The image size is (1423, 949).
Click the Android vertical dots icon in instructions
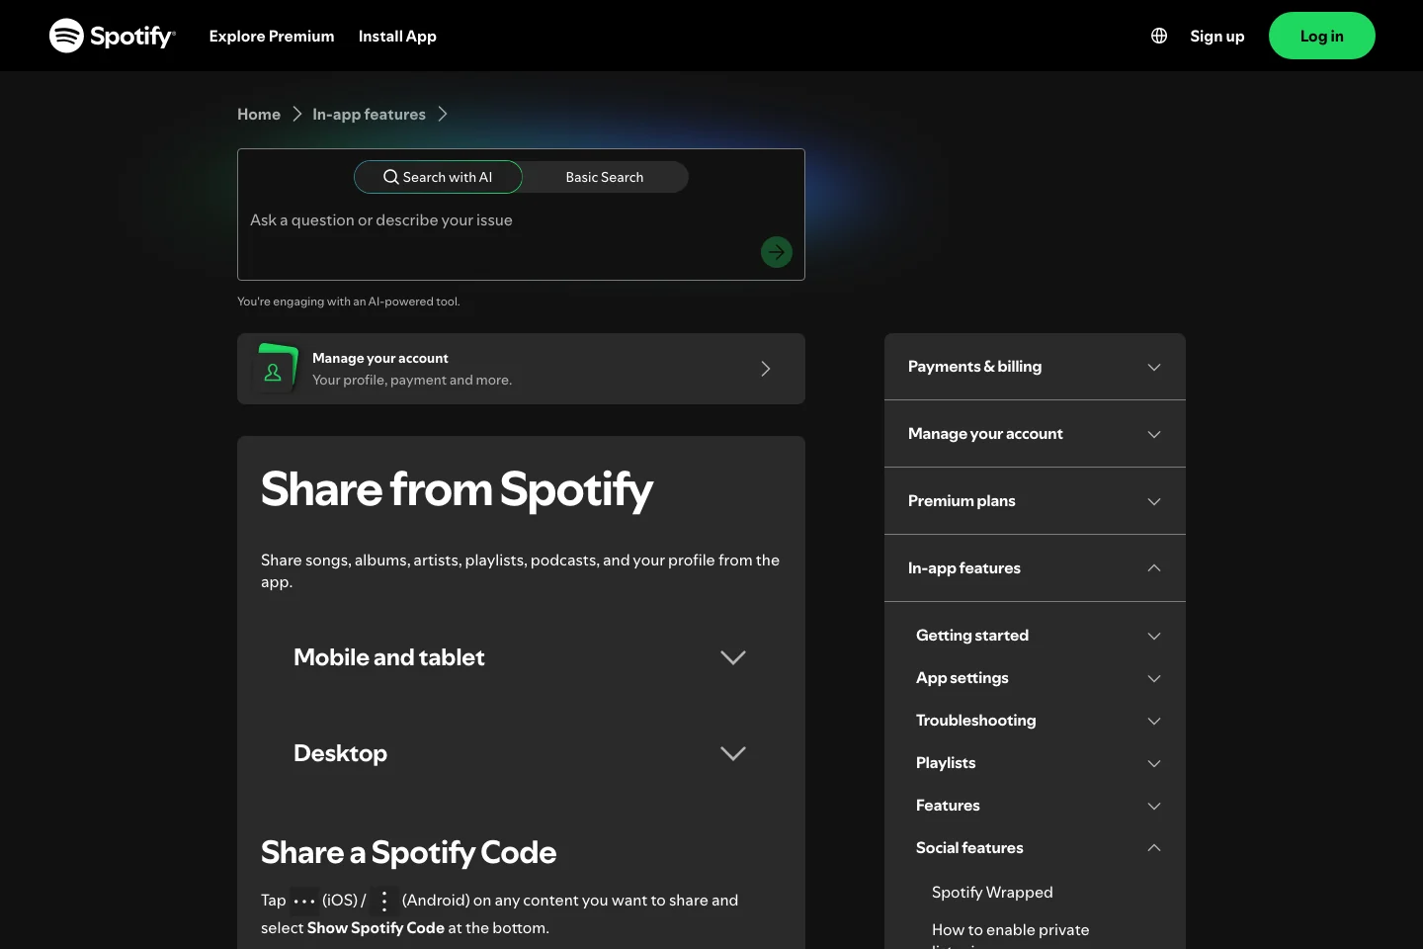click(x=384, y=901)
